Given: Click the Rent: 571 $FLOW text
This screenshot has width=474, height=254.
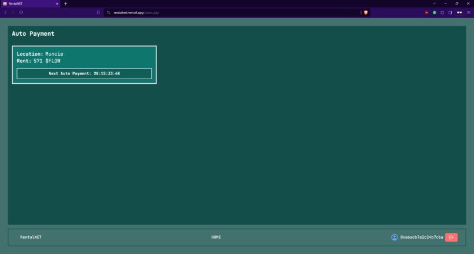Looking at the screenshot, I should [38, 61].
